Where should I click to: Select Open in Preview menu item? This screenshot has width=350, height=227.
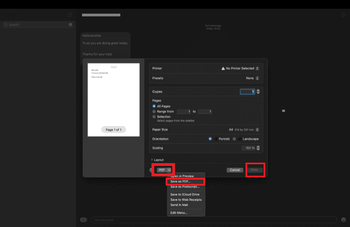coord(182,176)
